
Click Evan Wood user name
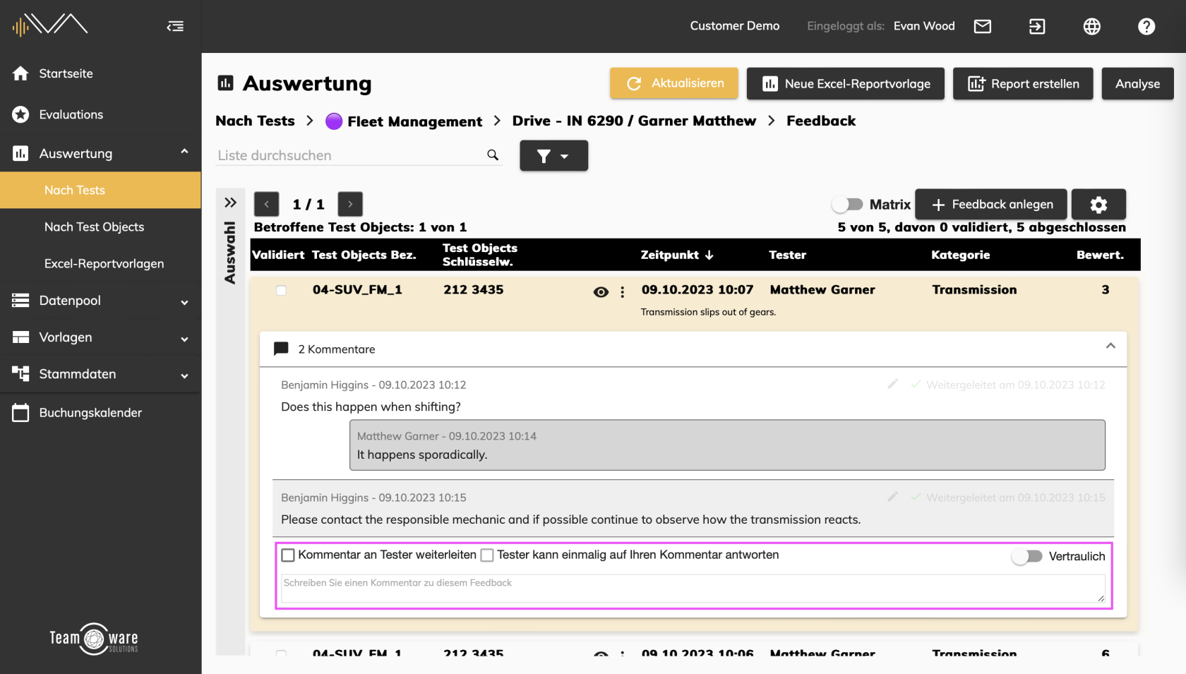point(924,26)
